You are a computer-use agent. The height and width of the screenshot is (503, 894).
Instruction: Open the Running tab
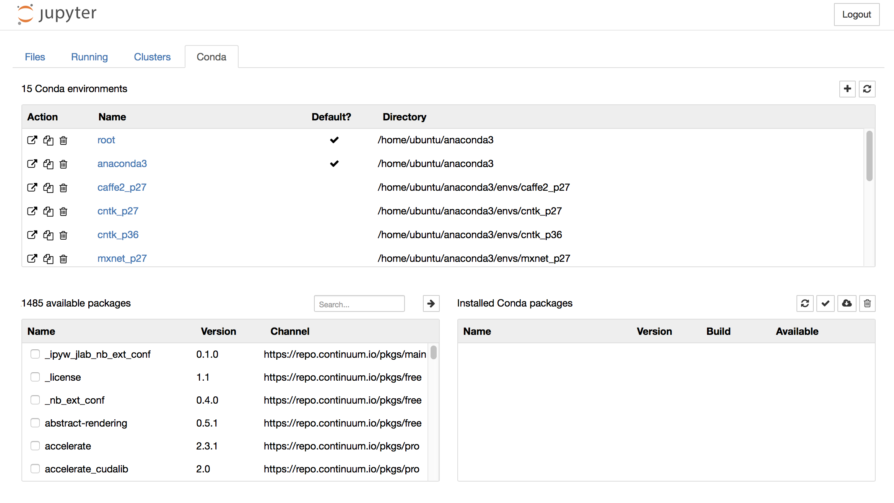coord(89,57)
